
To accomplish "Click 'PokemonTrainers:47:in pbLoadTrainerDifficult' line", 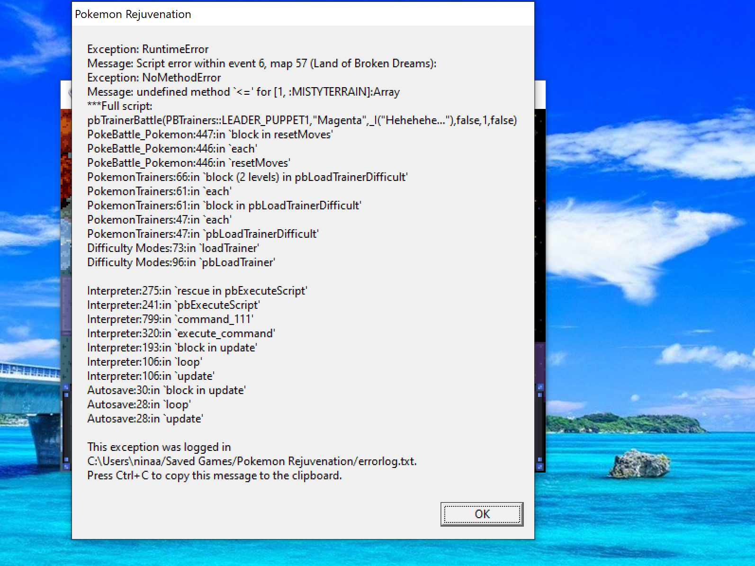I will pyautogui.click(x=203, y=234).
